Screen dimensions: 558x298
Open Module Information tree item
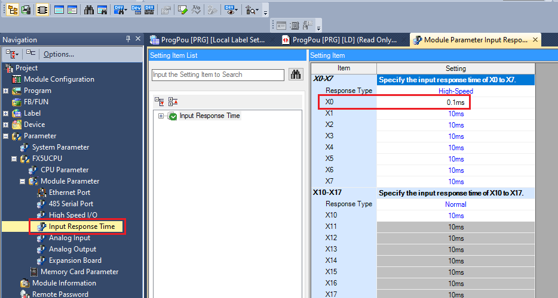64,283
